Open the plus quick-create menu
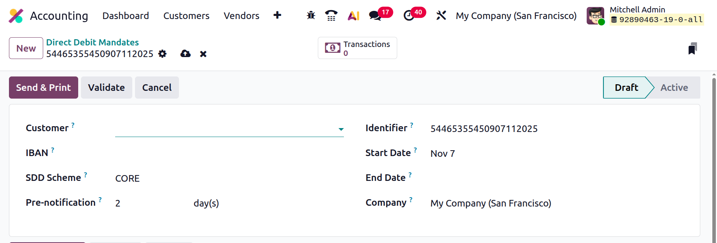 tap(277, 16)
